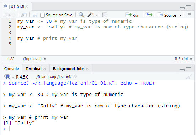Minimize the source editor pane
Image resolution: width=196 pixels, height=135 pixels.
point(182,8)
